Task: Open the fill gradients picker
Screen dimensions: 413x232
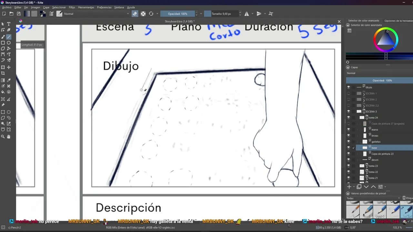Action: (27, 14)
